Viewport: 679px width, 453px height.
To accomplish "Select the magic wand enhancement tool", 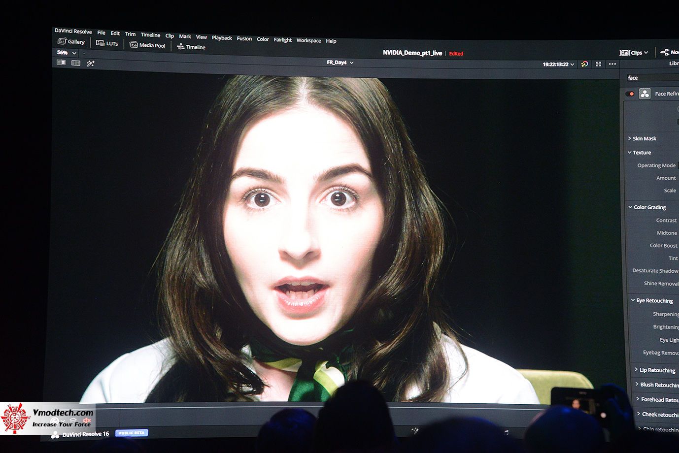I will tap(90, 63).
